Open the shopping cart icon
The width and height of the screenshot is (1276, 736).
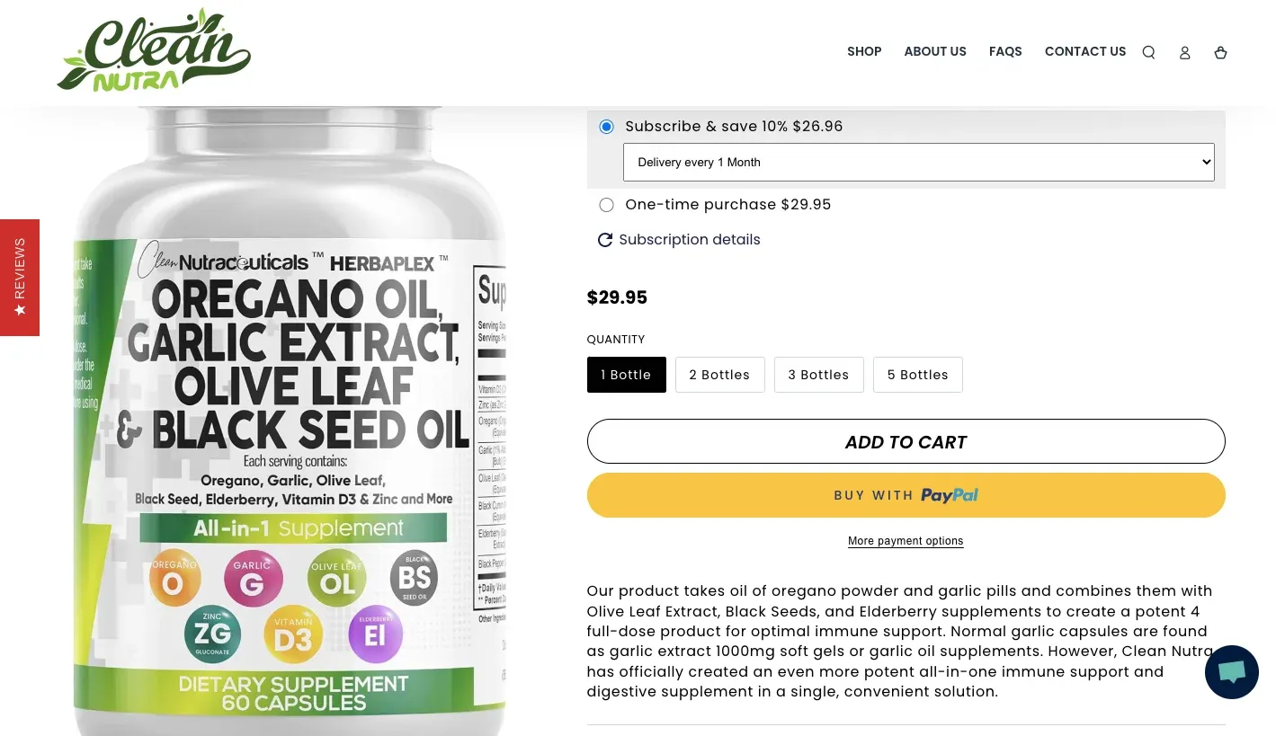pyautogui.click(x=1220, y=52)
